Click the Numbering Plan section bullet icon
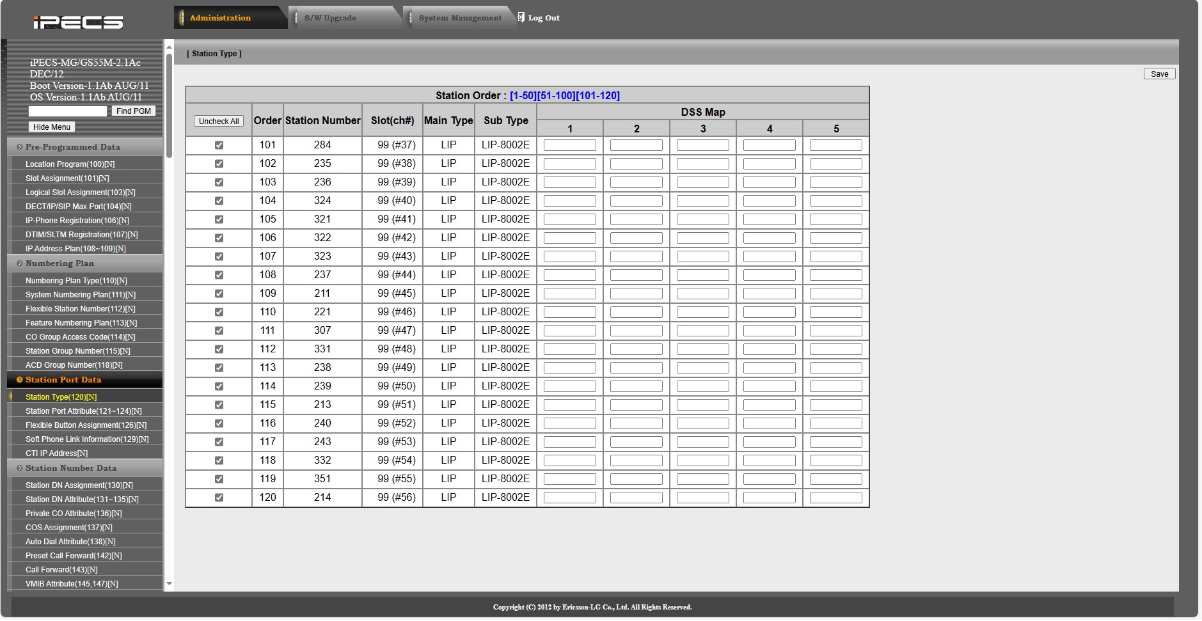This screenshot has width=1202, height=621. click(x=19, y=263)
